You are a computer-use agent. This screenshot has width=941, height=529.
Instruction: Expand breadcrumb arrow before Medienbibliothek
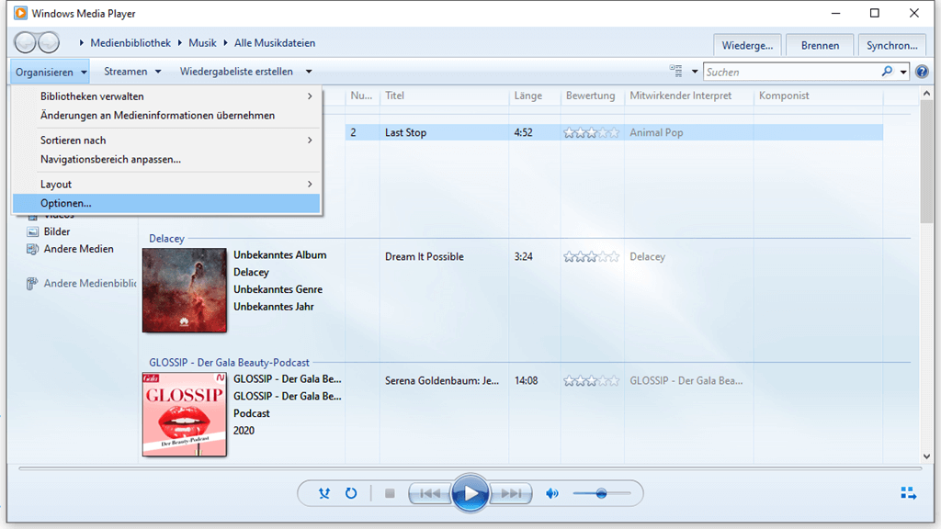(81, 43)
